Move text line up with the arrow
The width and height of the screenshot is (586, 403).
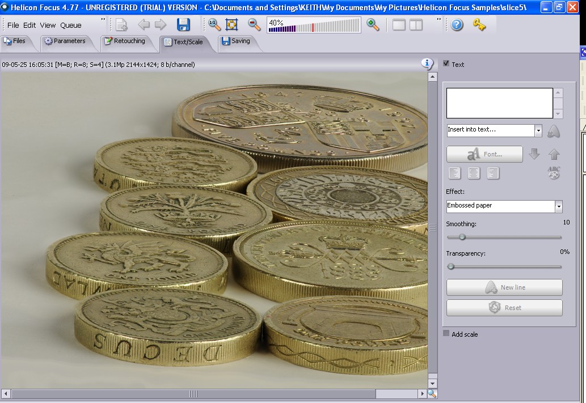tap(554, 154)
